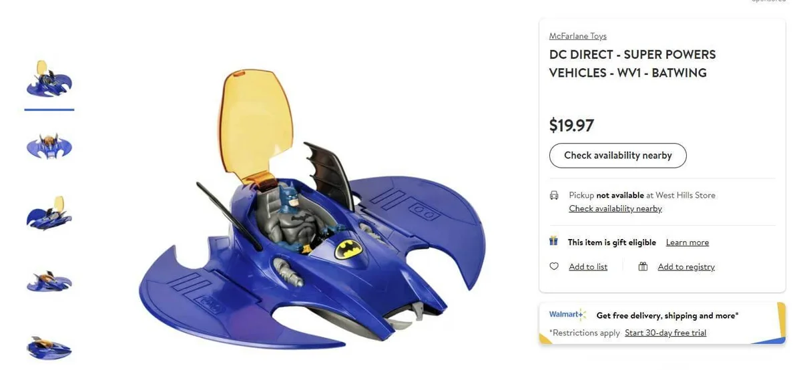Select the fourth Batwing thumbnail image

tap(49, 281)
